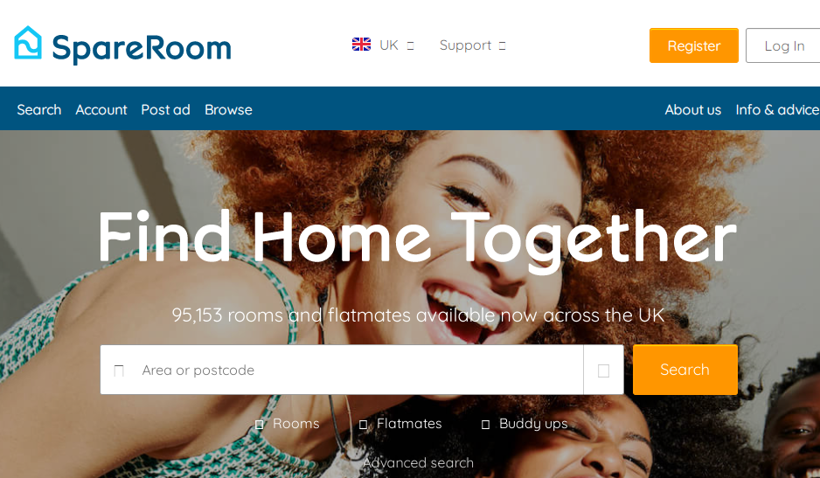Click the small icon beside Flatmates
This screenshot has width=820, height=478.
[363, 424]
